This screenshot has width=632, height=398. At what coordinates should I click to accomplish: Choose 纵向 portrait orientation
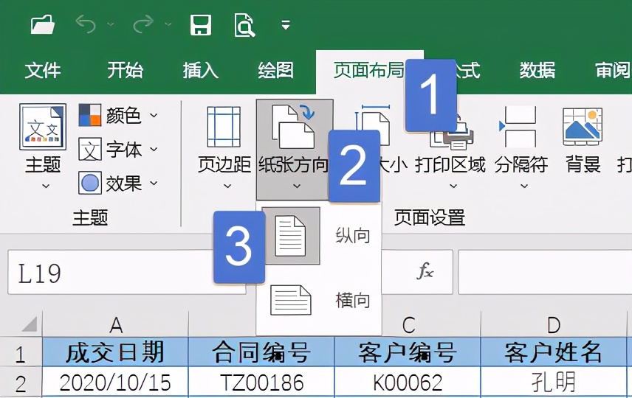coord(318,236)
